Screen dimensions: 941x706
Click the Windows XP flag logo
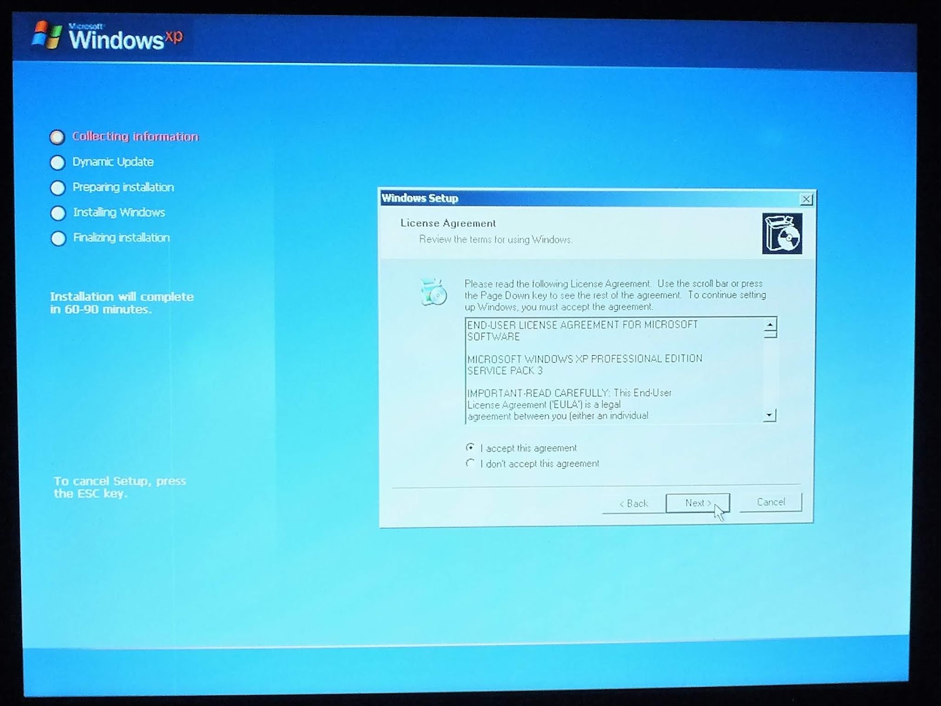point(47,35)
